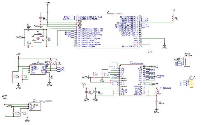Viewport: 201px width, 125px height.
Task: Click the SDA net flag on U2
Action: [61, 71]
